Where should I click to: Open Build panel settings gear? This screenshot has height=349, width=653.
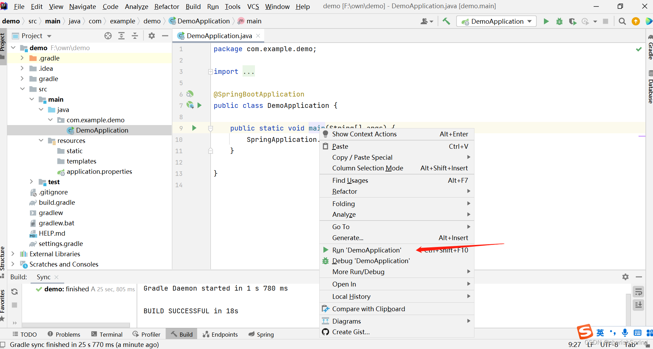tap(625, 277)
